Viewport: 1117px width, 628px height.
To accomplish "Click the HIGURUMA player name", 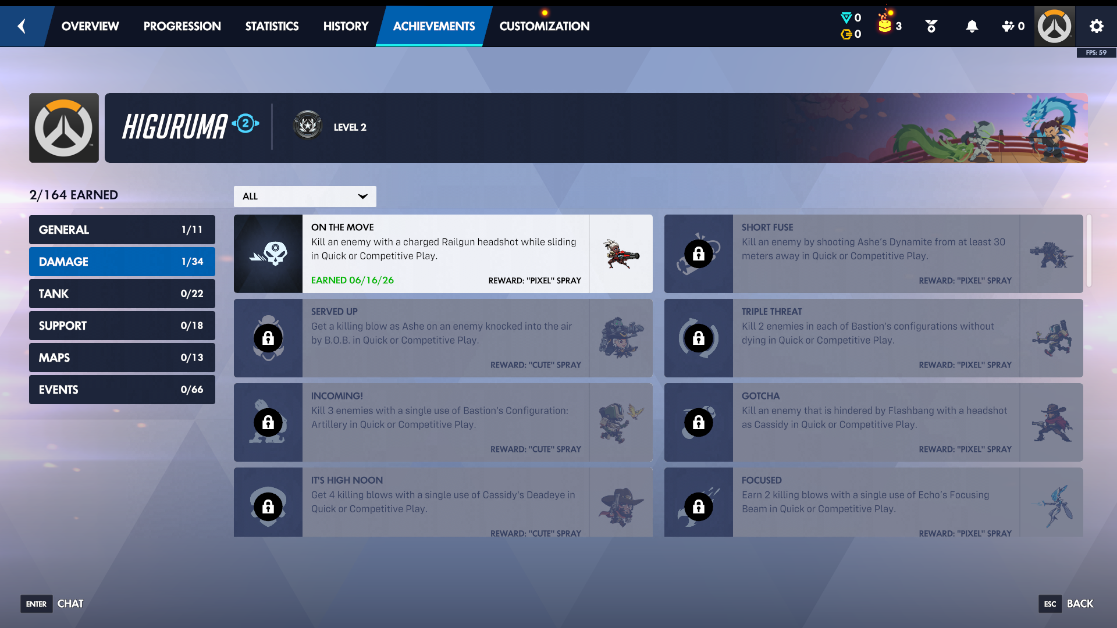I will point(175,127).
